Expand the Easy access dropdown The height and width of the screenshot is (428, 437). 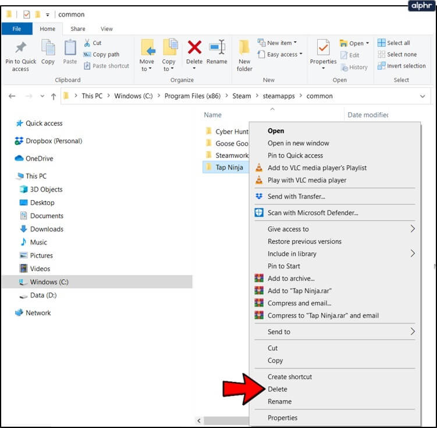click(x=301, y=53)
